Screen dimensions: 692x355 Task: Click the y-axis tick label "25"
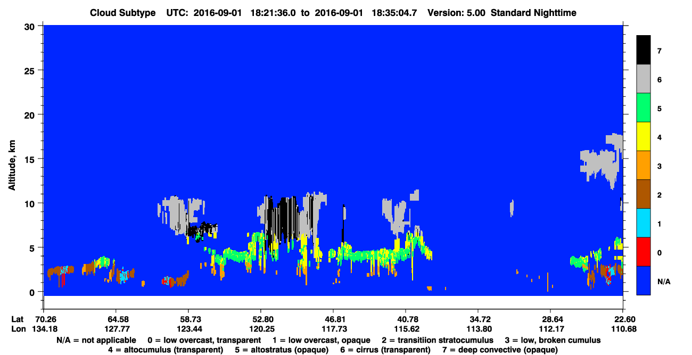tap(31, 70)
